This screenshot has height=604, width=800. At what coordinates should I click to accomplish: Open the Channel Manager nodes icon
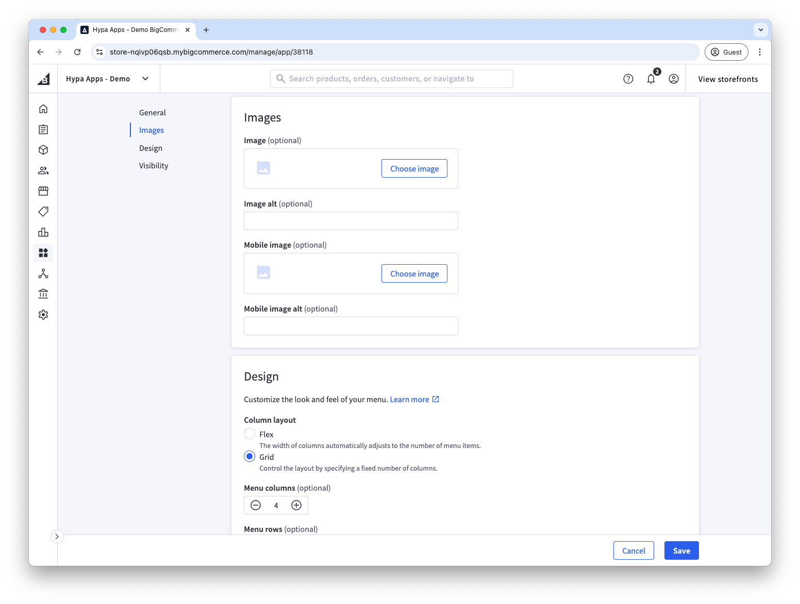tap(43, 273)
